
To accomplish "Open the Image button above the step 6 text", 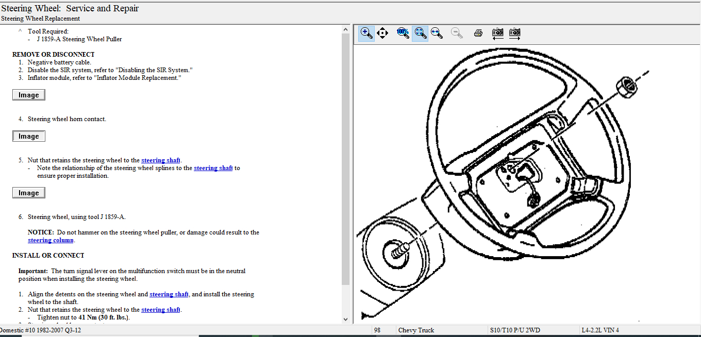I will [x=29, y=193].
